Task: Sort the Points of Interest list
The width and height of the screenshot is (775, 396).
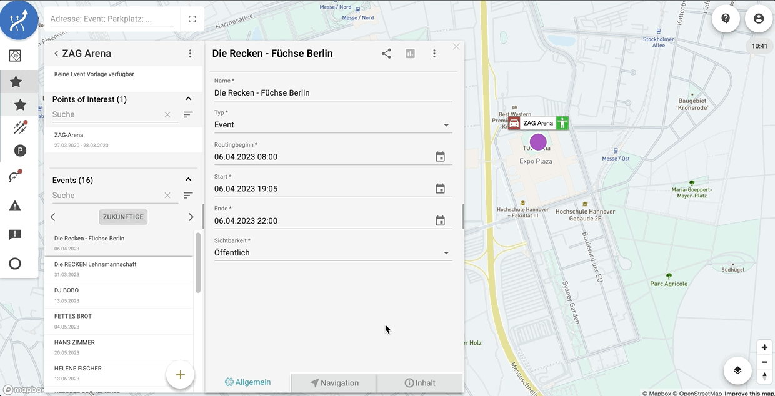Action: (188, 115)
